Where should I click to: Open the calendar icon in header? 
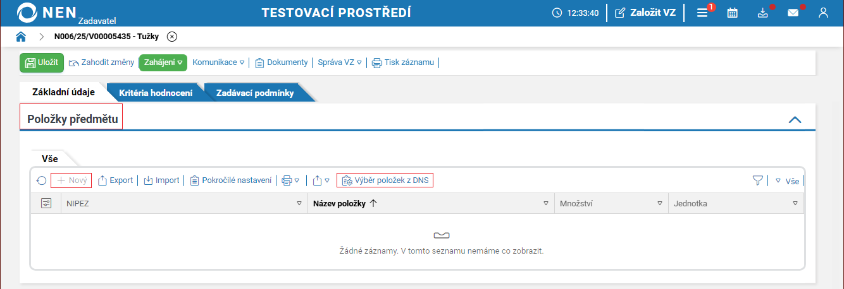point(732,13)
